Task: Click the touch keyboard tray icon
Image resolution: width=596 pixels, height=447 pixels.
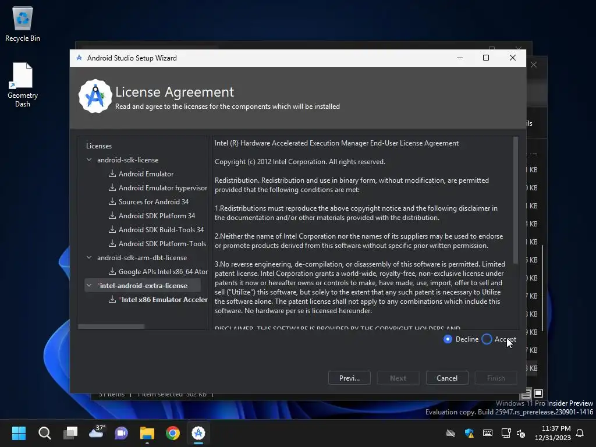Action: click(488, 433)
